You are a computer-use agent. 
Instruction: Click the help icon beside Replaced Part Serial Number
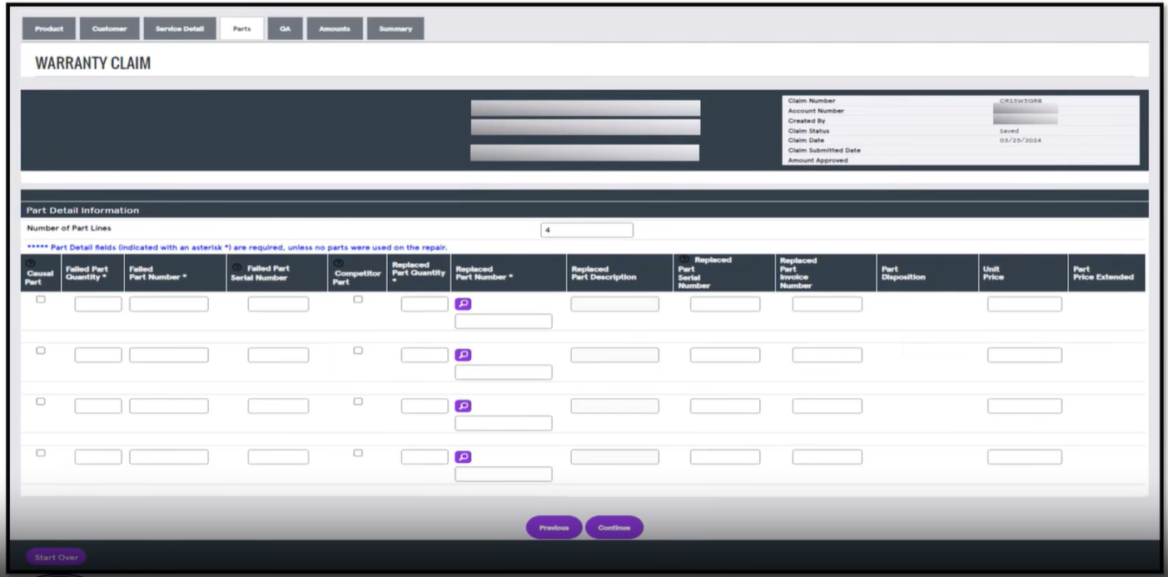(x=686, y=260)
